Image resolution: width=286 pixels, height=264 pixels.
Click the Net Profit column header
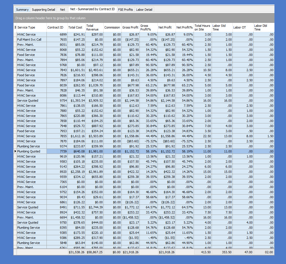coord(167,27)
